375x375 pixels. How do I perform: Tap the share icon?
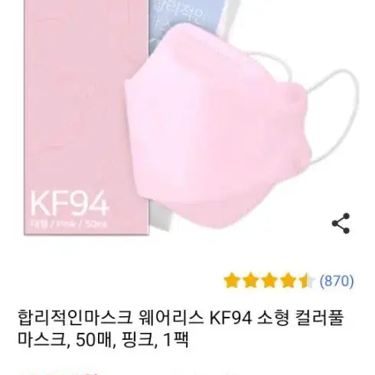(341, 223)
